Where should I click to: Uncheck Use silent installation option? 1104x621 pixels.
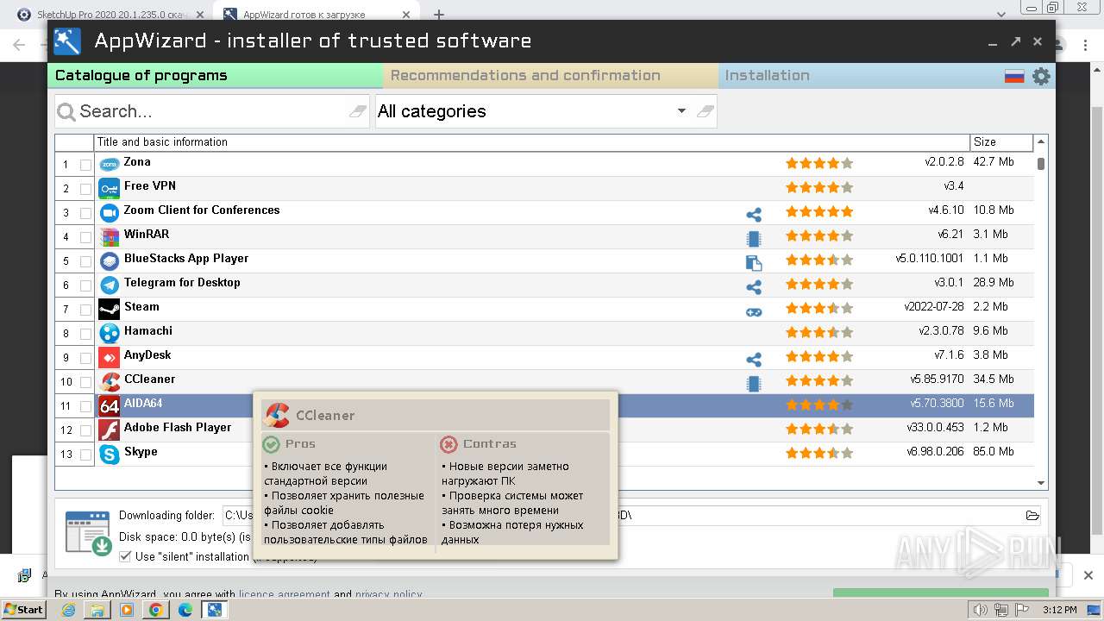[x=126, y=556]
